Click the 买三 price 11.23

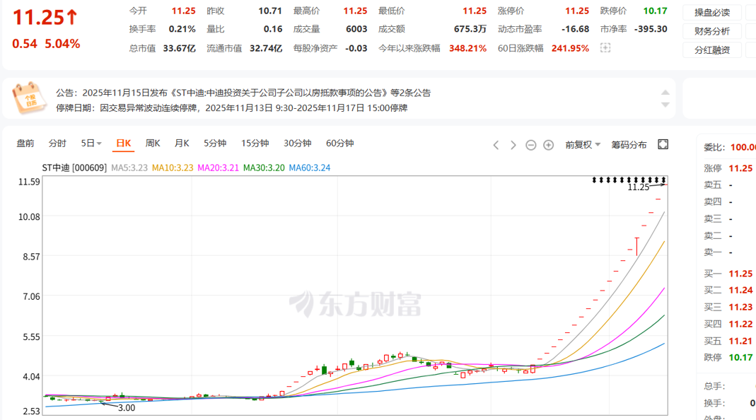pos(740,307)
